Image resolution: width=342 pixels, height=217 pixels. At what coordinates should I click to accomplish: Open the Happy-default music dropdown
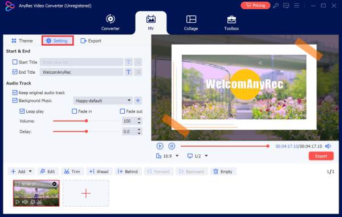point(103,101)
